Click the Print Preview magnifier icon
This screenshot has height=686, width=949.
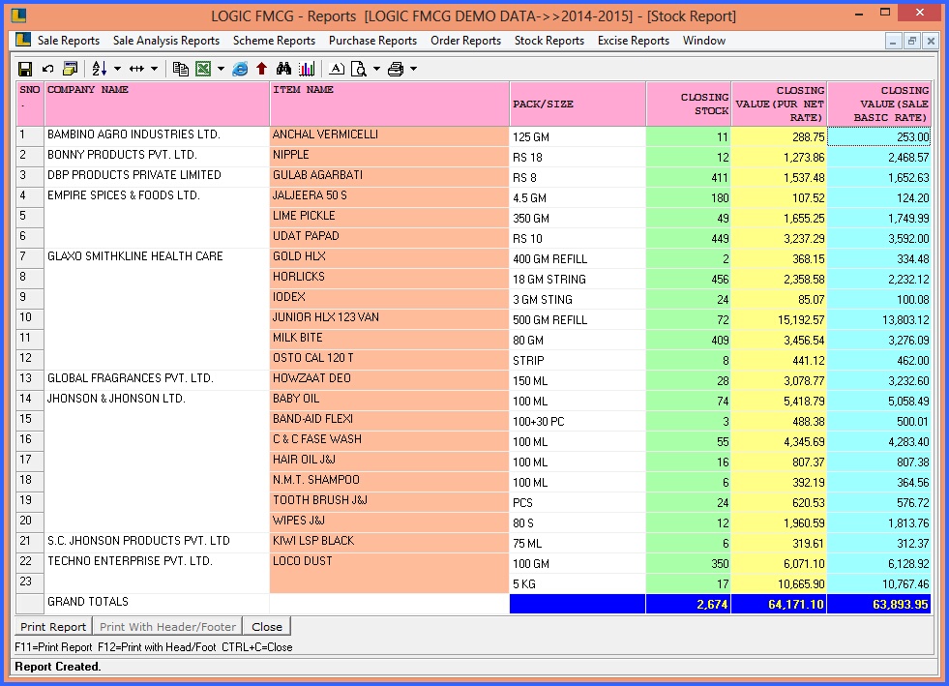click(359, 69)
